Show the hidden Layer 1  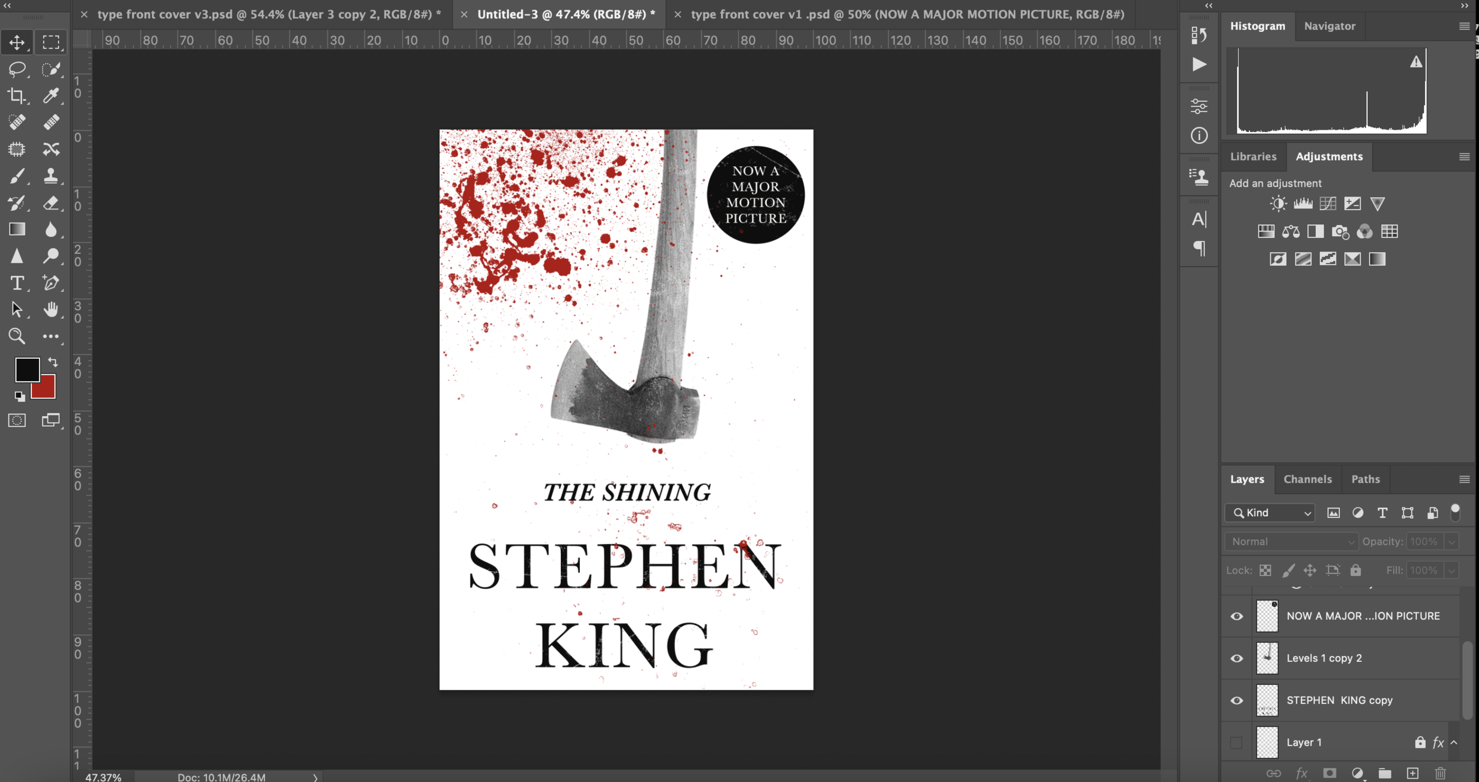(x=1236, y=742)
